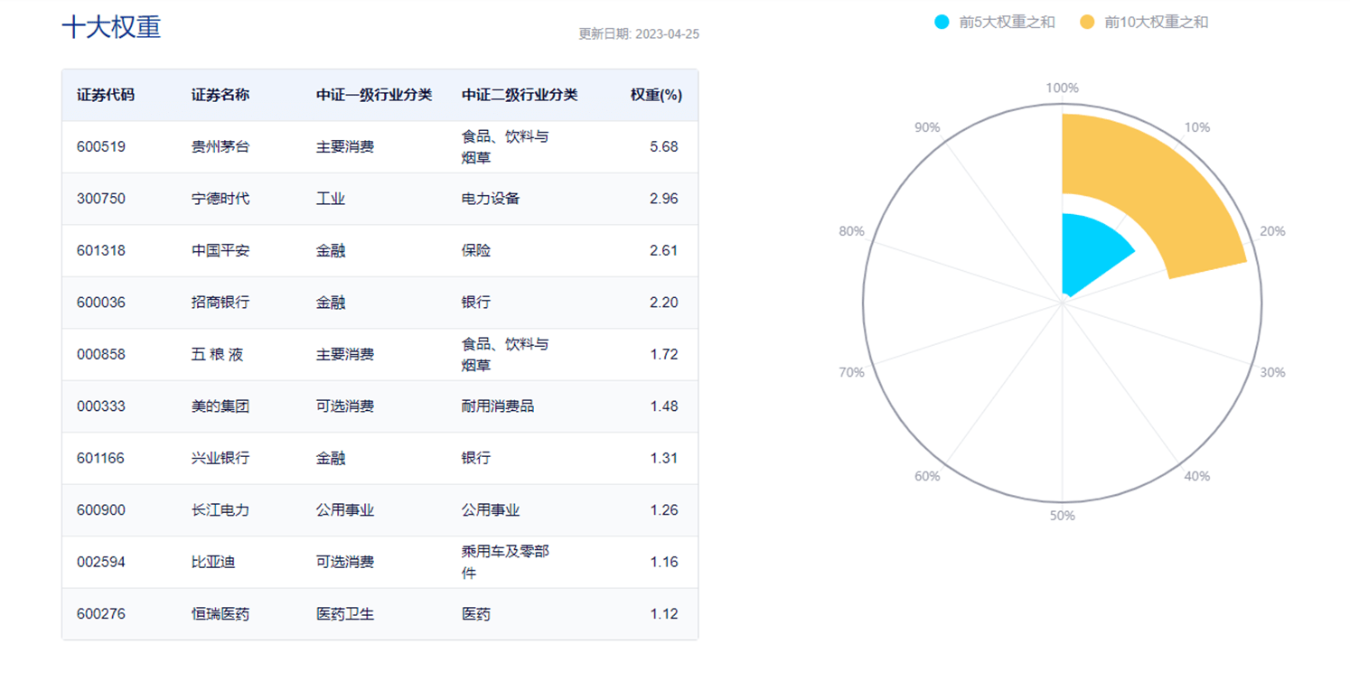1350x681 pixels.
Task: Click the 医药卫生 industry cell
Action: (x=345, y=614)
